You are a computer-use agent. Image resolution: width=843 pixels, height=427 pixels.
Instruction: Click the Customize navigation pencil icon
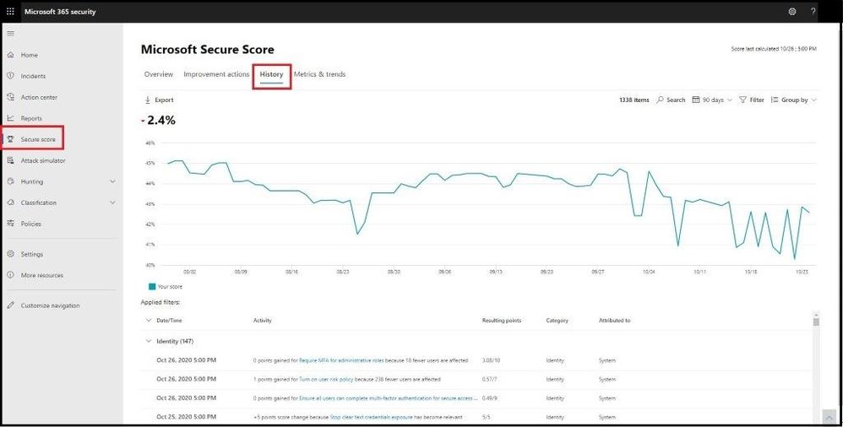click(x=11, y=305)
